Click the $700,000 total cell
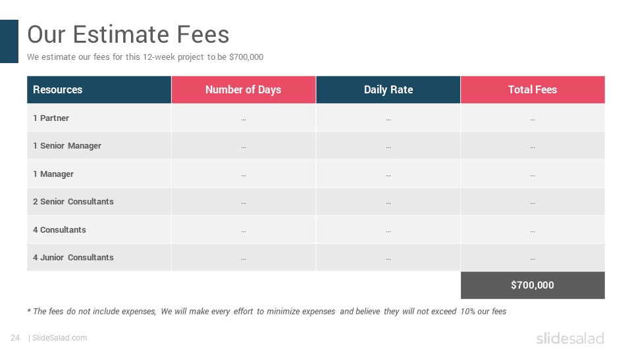The image size is (632, 355). pos(533,285)
